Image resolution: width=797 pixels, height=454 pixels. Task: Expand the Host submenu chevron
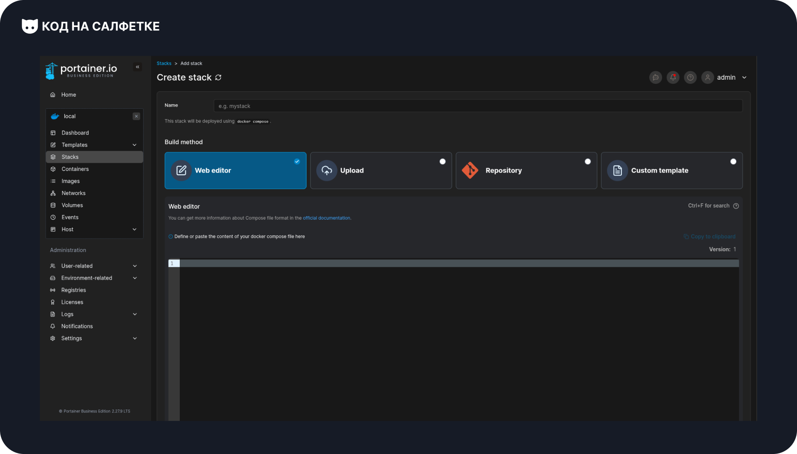pyautogui.click(x=134, y=229)
